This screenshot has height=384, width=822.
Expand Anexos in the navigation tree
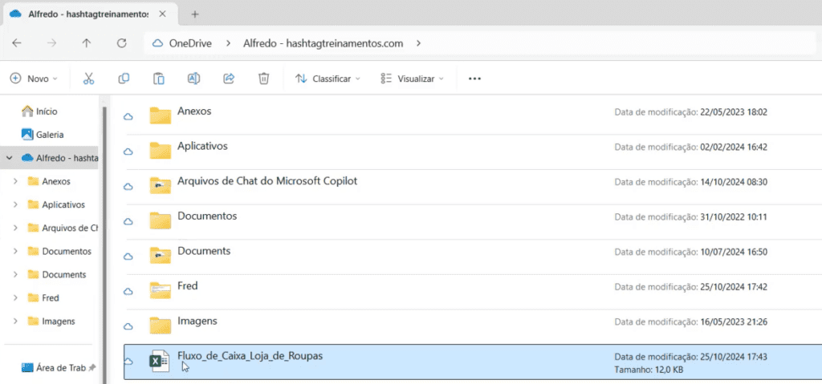point(16,181)
